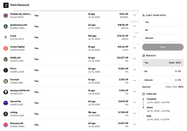Viewport: 187px width, 131px height.
Task: Open Arana Digital avatar icon
Action: coord(5,49)
